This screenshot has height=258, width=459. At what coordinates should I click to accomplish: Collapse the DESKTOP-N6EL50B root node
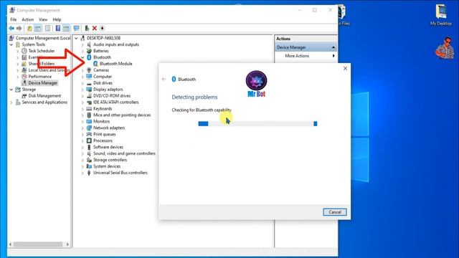pyautogui.click(x=76, y=38)
